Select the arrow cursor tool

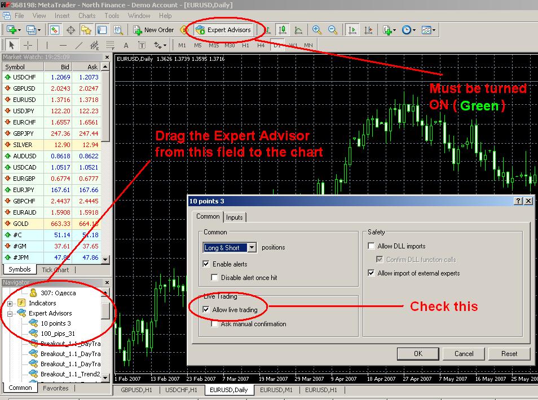point(12,45)
